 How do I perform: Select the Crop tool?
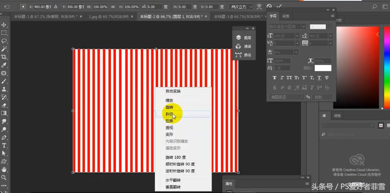pos(4,57)
